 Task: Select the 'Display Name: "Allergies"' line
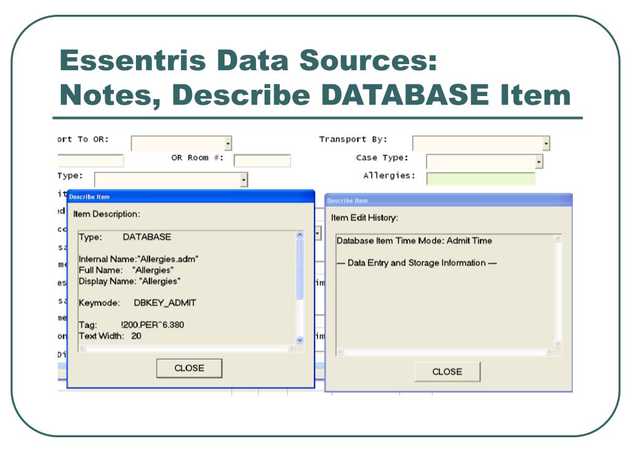[x=129, y=281]
